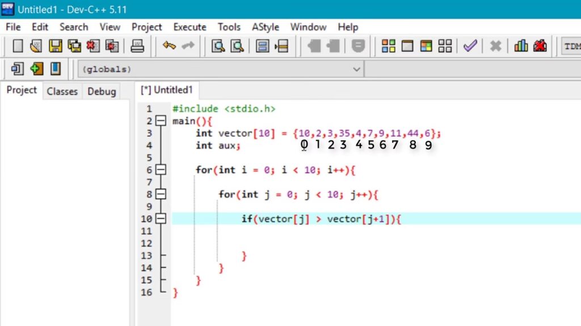Collapse the main() code fold on line 2
Image resolution: width=581 pixels, height=326 pixels.
coord(161,121)
